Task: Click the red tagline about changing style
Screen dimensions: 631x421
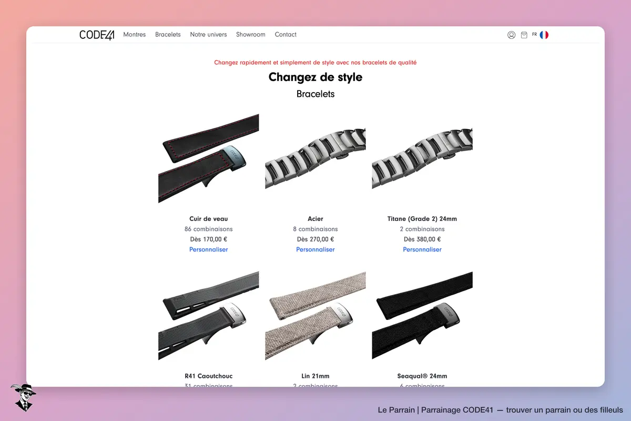Action: tap(315, 63)
